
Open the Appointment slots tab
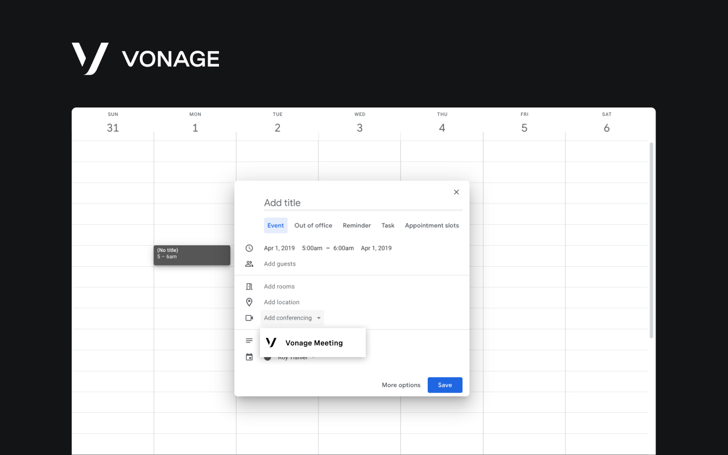point(432,226)
